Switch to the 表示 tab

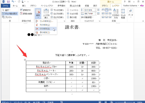[x=95, y=6]
